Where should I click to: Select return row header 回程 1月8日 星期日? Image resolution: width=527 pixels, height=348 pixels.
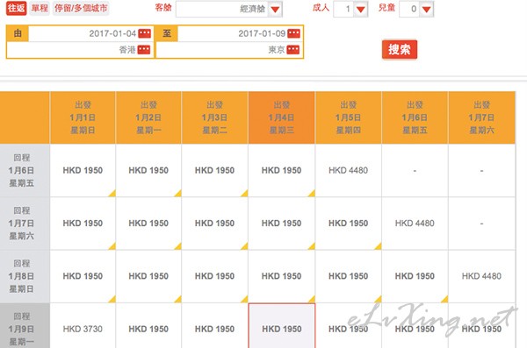coord(25,276)
